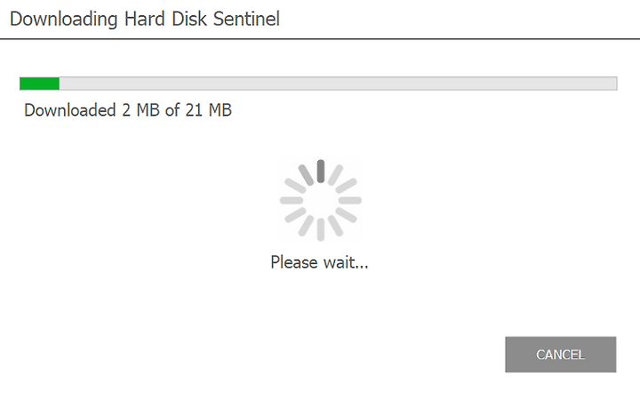Viewport: 640px width, 393px height.
Task: Click the divider line under the title
Action: (320, 39)
